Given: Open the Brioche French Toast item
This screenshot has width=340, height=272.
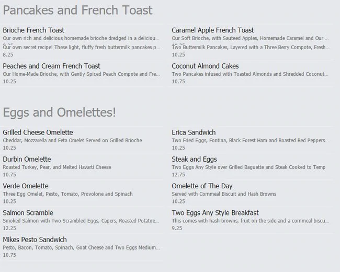Looking at the screenshot, I should click(33, 30).
